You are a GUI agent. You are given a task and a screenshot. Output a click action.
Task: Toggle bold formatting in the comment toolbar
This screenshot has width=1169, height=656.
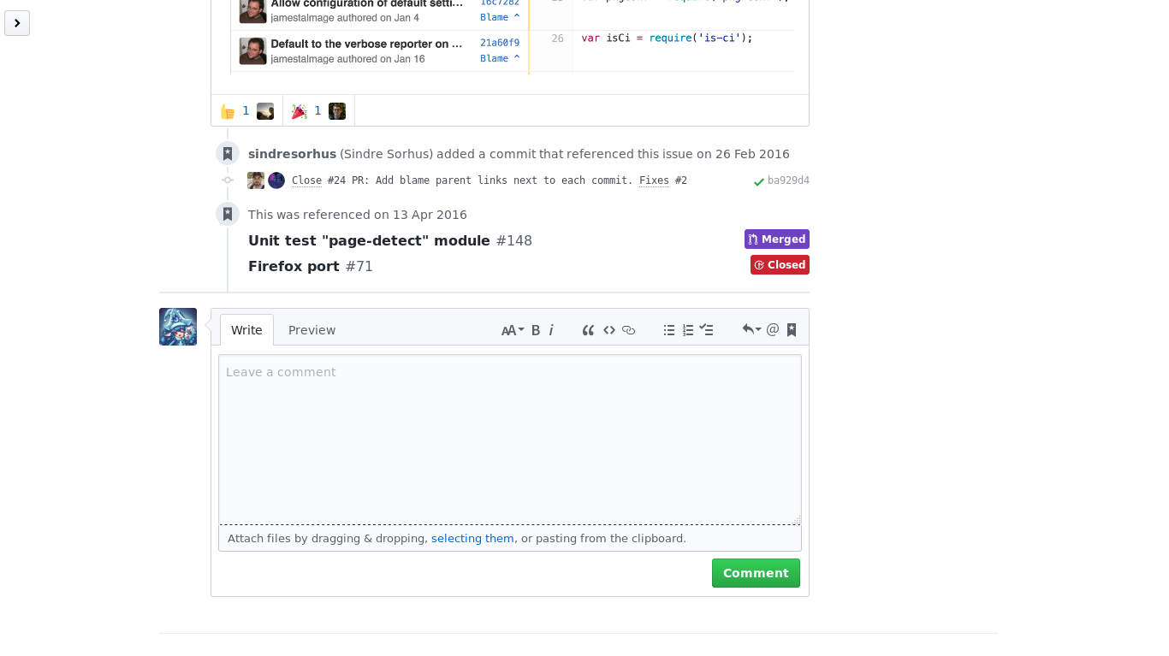click(x=534, y=329)
